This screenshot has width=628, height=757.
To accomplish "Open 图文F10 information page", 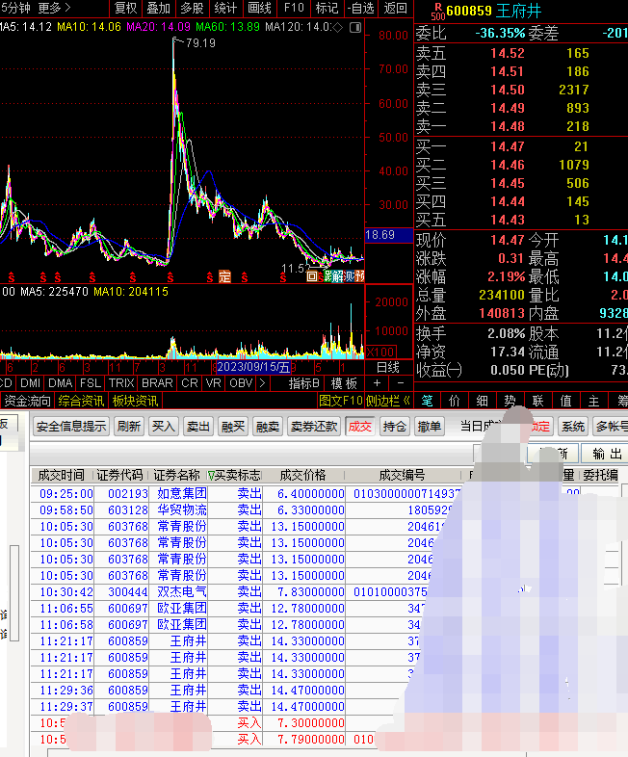I will point(341,401).
